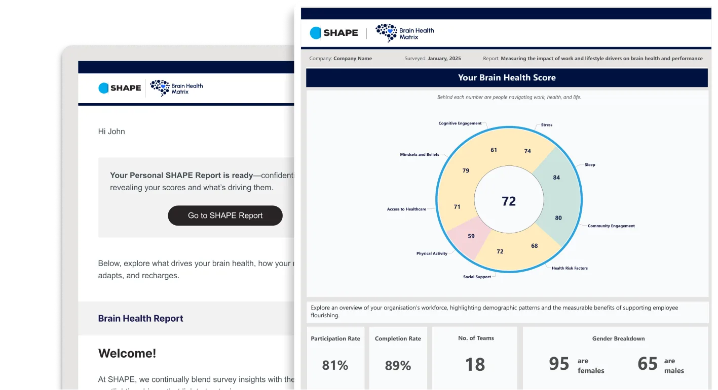718x390 pixels.
Task: Open the Completion Rate card
Action: pos(398,358)
